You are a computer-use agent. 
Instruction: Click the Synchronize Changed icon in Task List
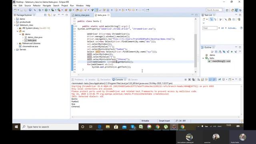pyautogui.click(x=239, y=20)
